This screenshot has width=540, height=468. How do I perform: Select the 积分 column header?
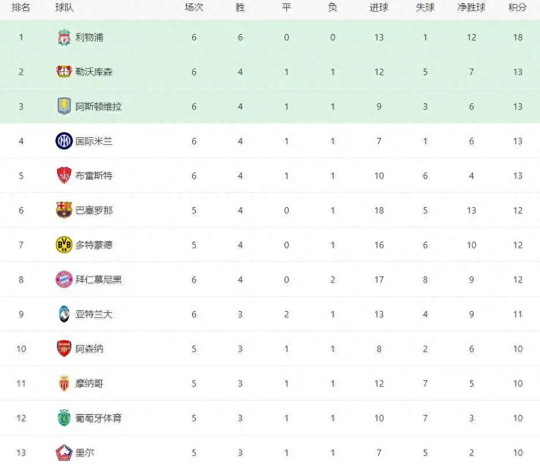pos(517,8)
